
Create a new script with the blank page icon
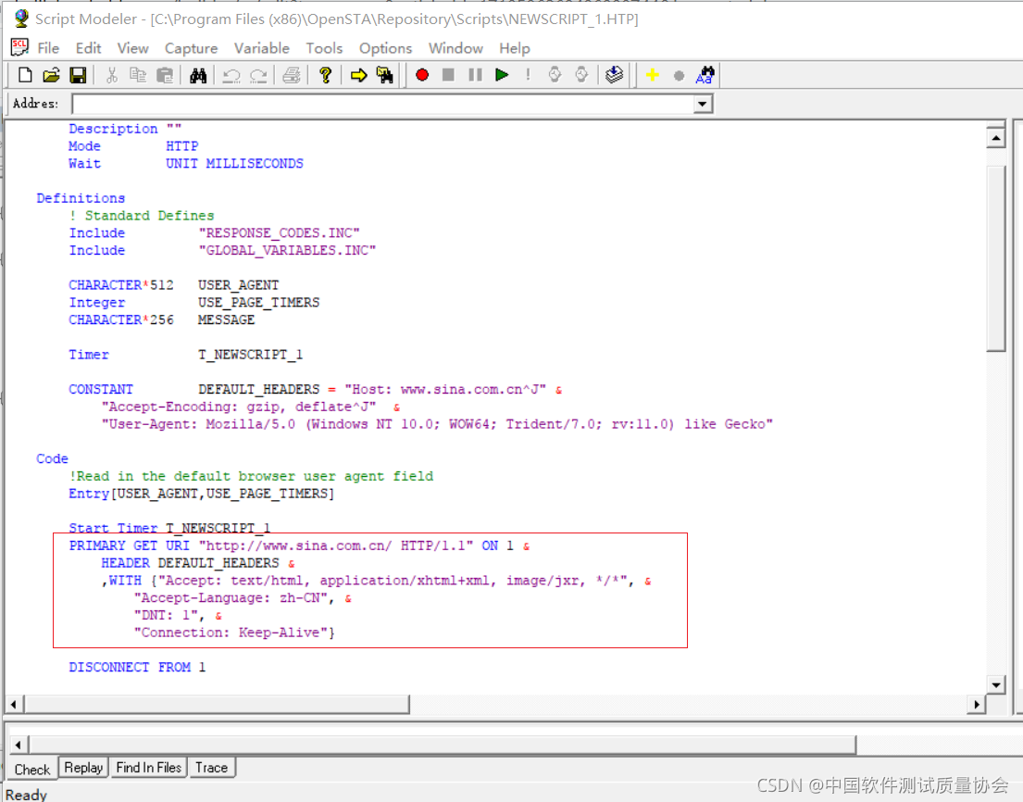[x=25, y=75]
